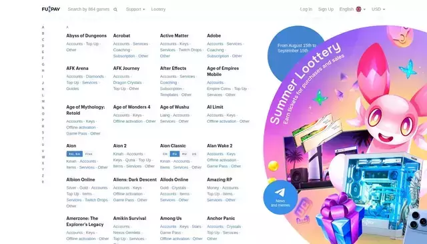The height and width of the screenshot is (244, 427).
Task: Open Amikin Survival Nexus Gemlets link
Action: point(127,233)
